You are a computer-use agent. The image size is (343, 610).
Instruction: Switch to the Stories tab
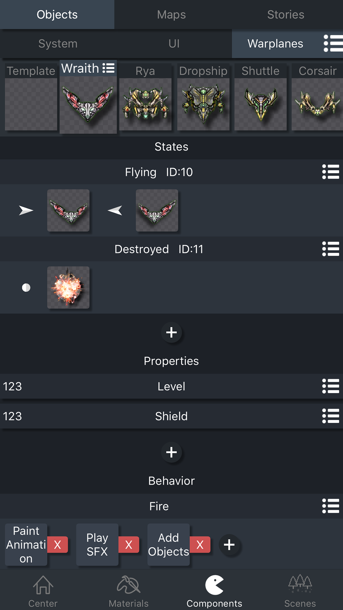tap(286, 15)
